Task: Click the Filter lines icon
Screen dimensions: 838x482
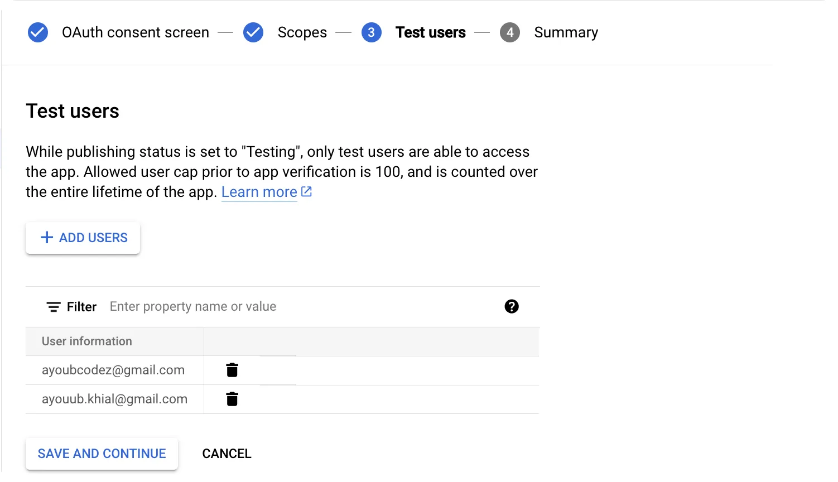Action: (54, 307)
